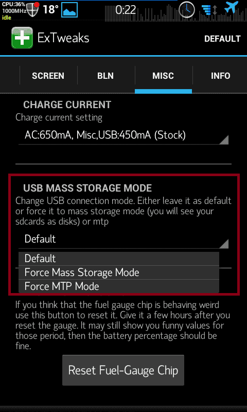The height and width of the screenshot is (412, 247).
Task: Tap the CPU usage status readout
Action: click(x=14, y=10)
